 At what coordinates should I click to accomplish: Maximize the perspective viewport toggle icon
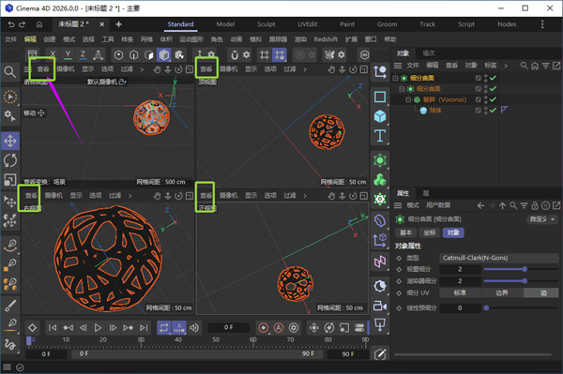pos(190,69)
